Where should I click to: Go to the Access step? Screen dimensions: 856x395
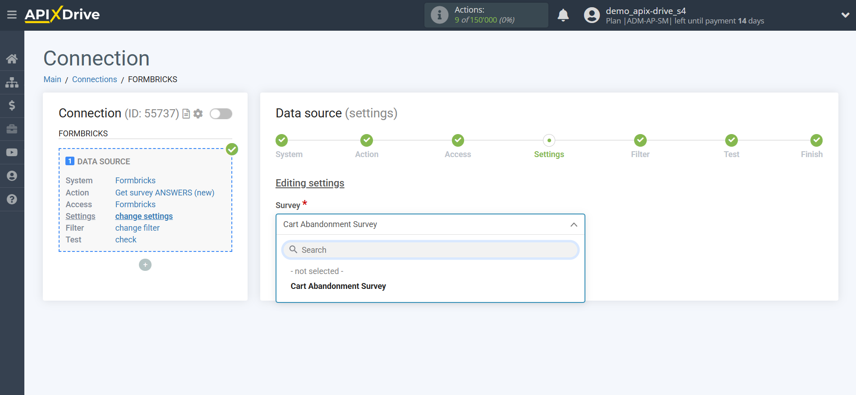[x=458, y=141]
